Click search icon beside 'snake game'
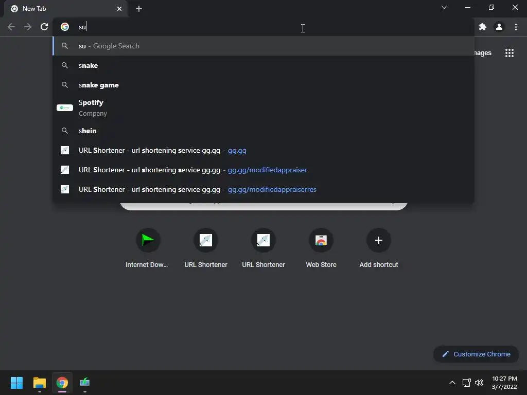Image resolution: width=527 pixels, height=395 pixels. click(65, 85)
